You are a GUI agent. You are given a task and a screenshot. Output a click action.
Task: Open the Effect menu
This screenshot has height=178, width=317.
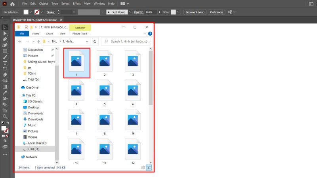76,4
